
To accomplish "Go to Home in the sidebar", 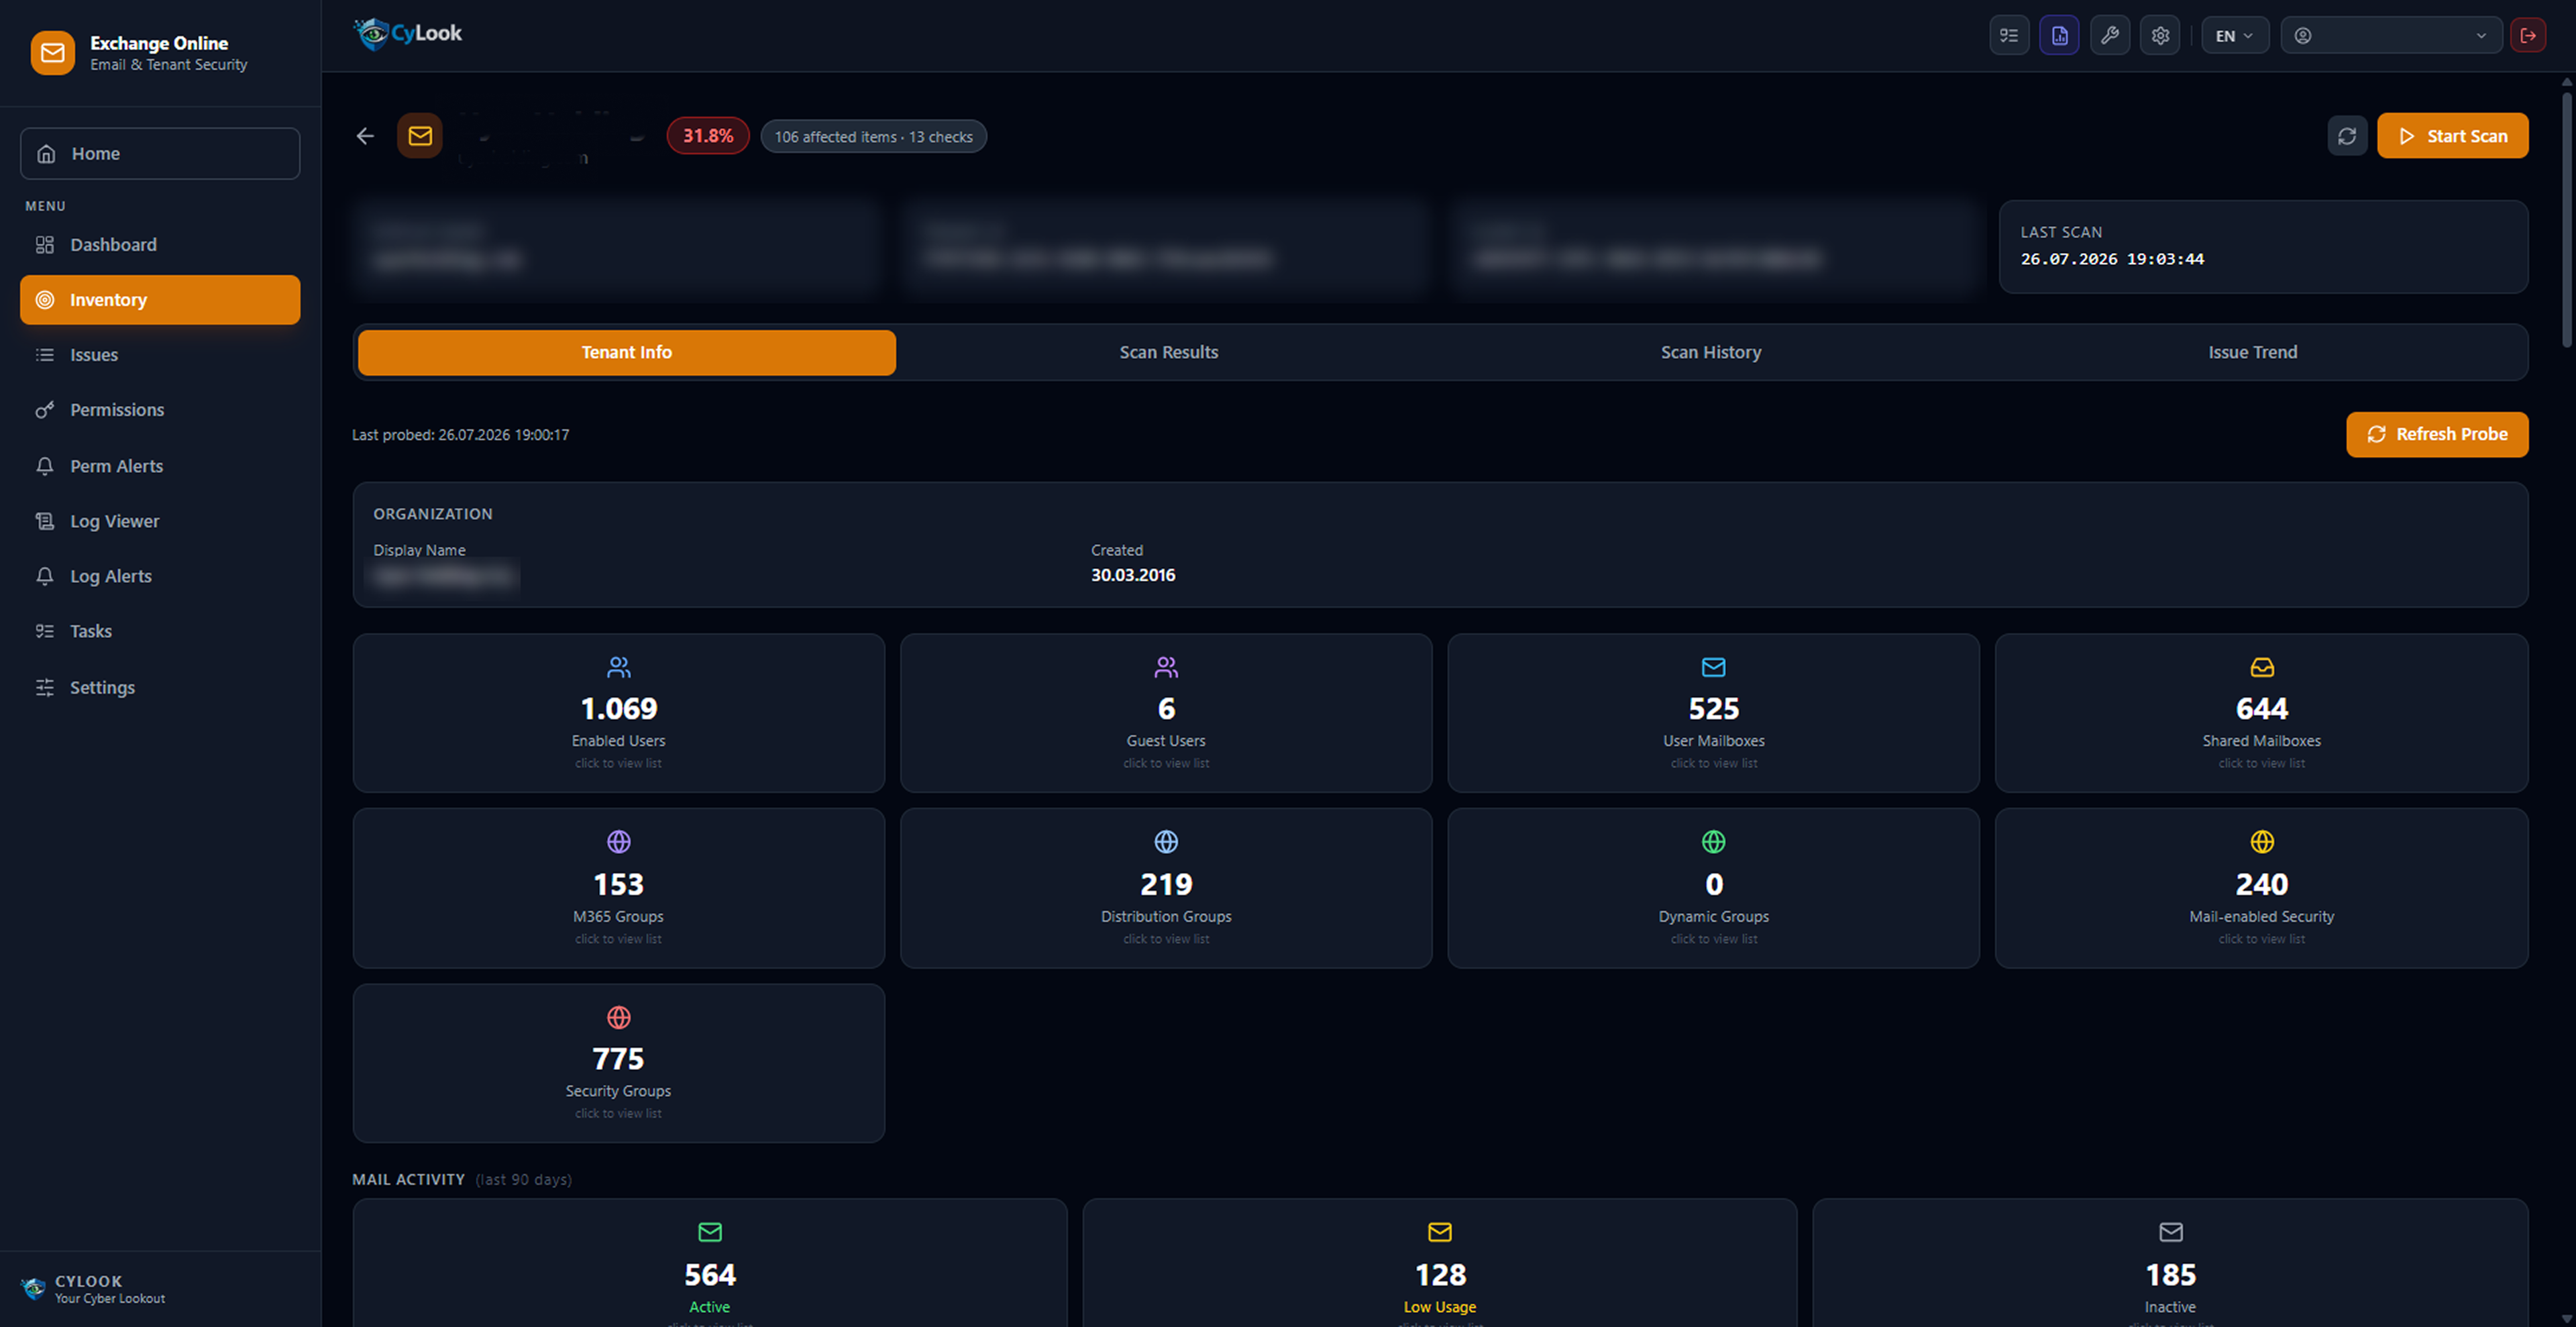I will 160,153.
